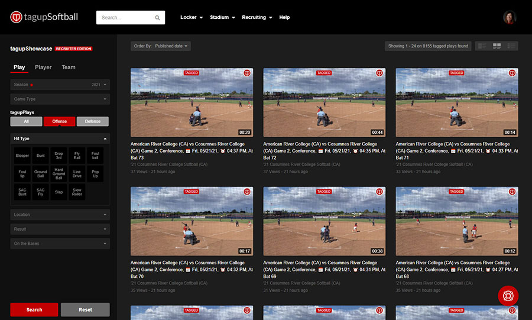Open the red help lifebuoy button
The image size is (532, 320).
508,296
